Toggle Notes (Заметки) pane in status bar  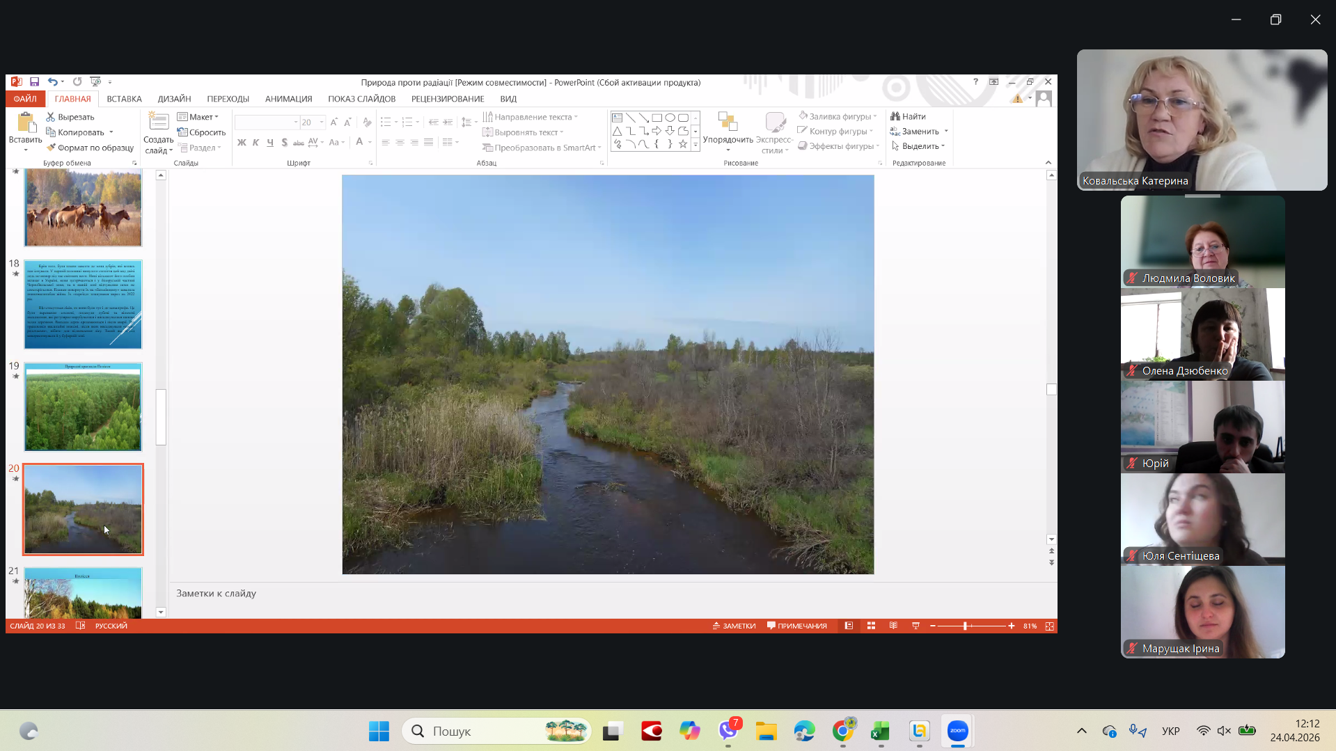click(x=734, y=626)
